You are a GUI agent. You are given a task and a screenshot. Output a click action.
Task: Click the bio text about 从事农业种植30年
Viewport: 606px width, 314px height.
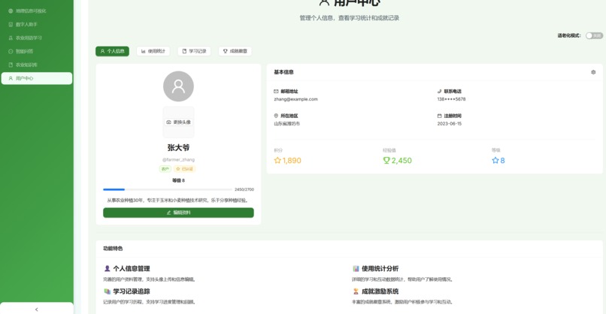pos(178,200)
